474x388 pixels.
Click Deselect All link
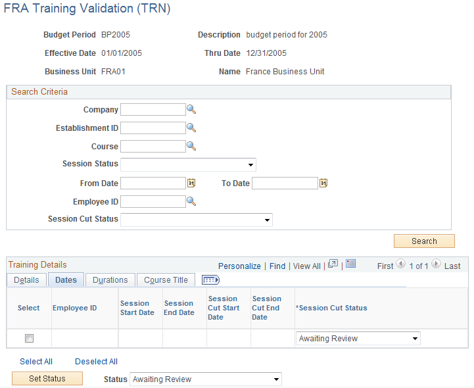point(96,362)
